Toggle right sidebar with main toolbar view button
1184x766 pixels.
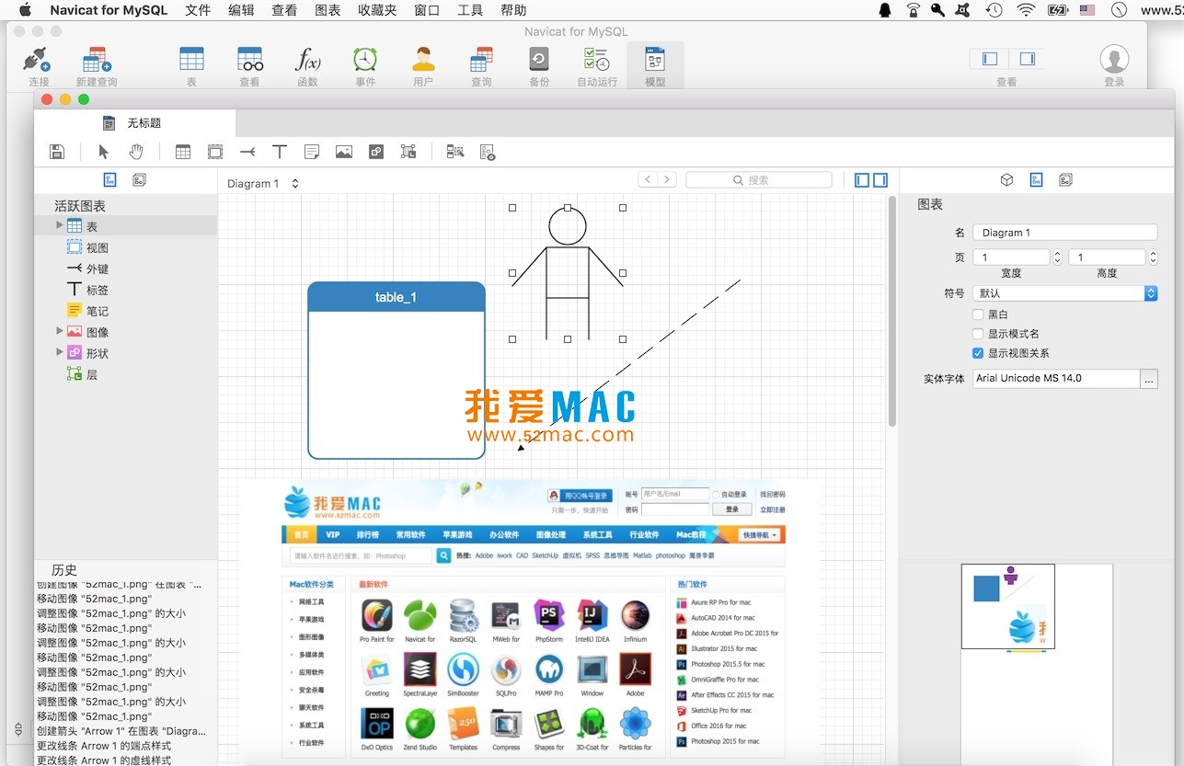(x=1027, y=59)
